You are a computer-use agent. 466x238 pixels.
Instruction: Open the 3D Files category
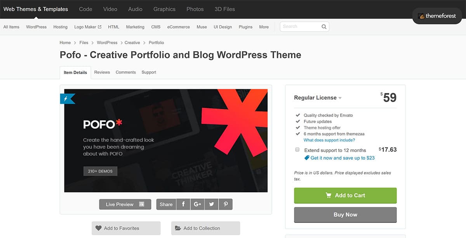224,9
